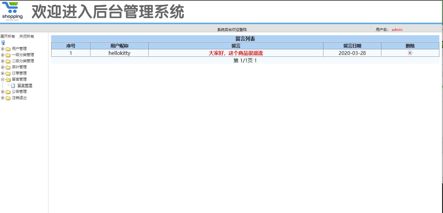The height and width of the screenshot is (213, 443).
Task: Click the document icon beside 留言管理
Action: coord(13,85)
